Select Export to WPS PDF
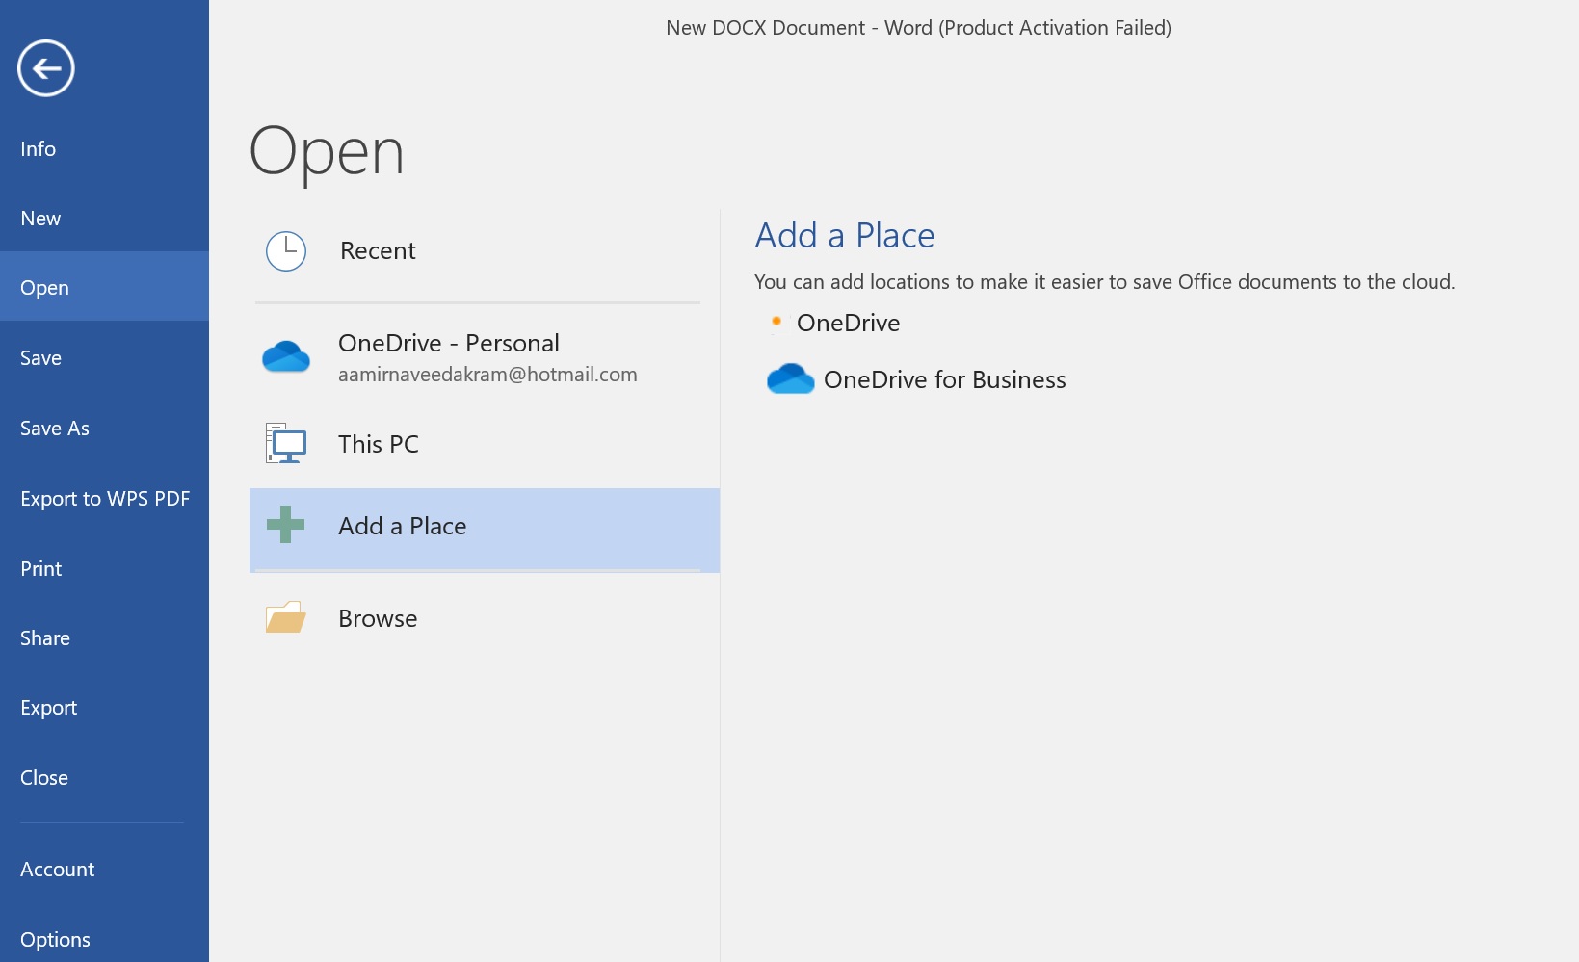Viewport: 1579px width, 962px height. coord(105,499)
